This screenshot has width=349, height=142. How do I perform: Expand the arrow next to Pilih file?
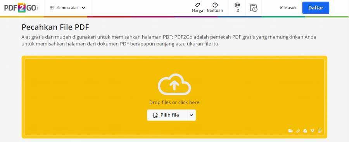point(192,115)
